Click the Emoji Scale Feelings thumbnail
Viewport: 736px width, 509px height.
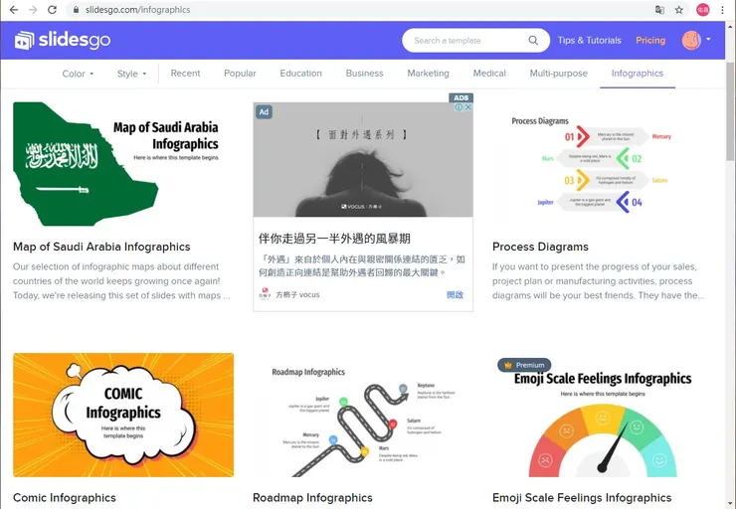pyautogui.click(x=603, y=415)
